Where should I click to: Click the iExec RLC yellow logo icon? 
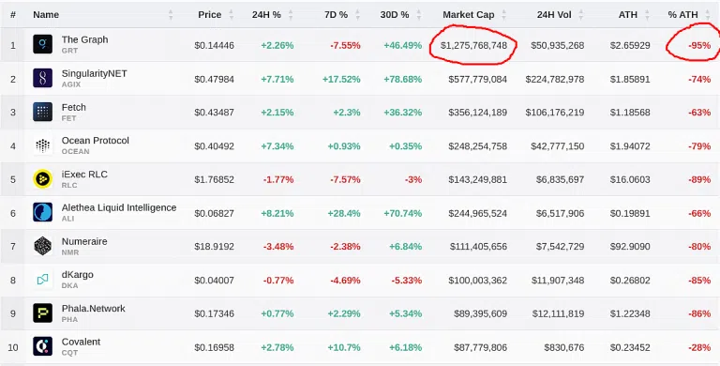43,179
